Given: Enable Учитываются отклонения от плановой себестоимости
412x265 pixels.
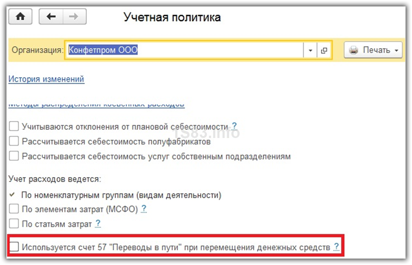Looking at the screenshot, I should pyautogui.click(x=14, y=126).
